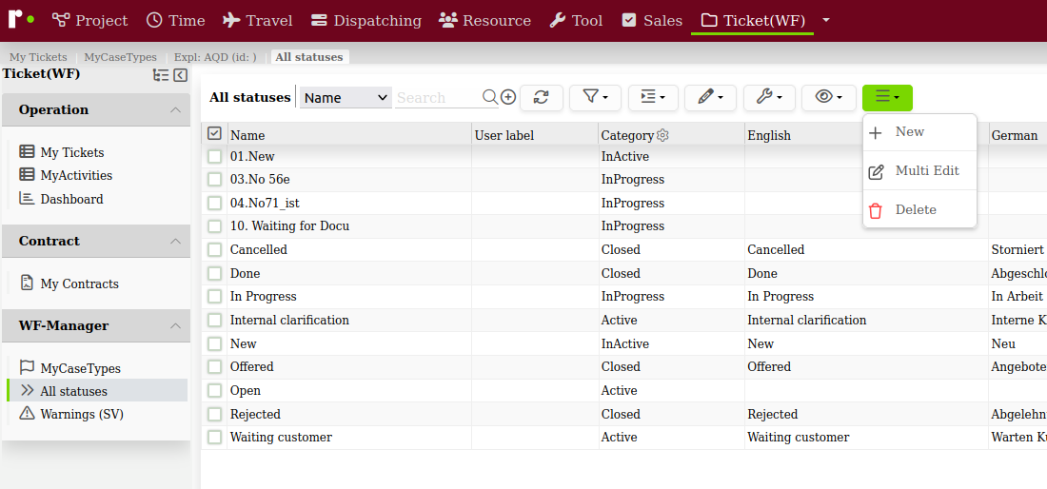Open the pencil edit dropdown
The image size is (1047, 489).
click(x=710, y=97)
